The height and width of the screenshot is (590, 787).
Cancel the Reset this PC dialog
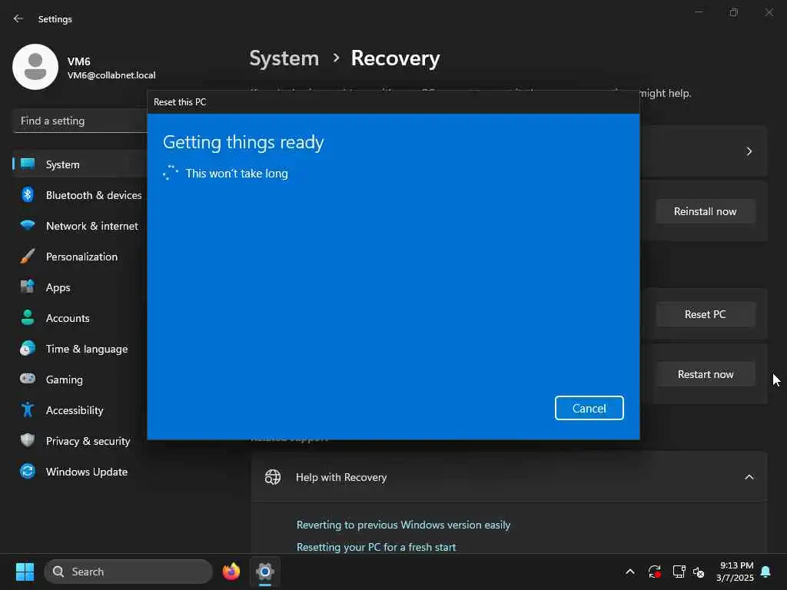click(589, 408)
